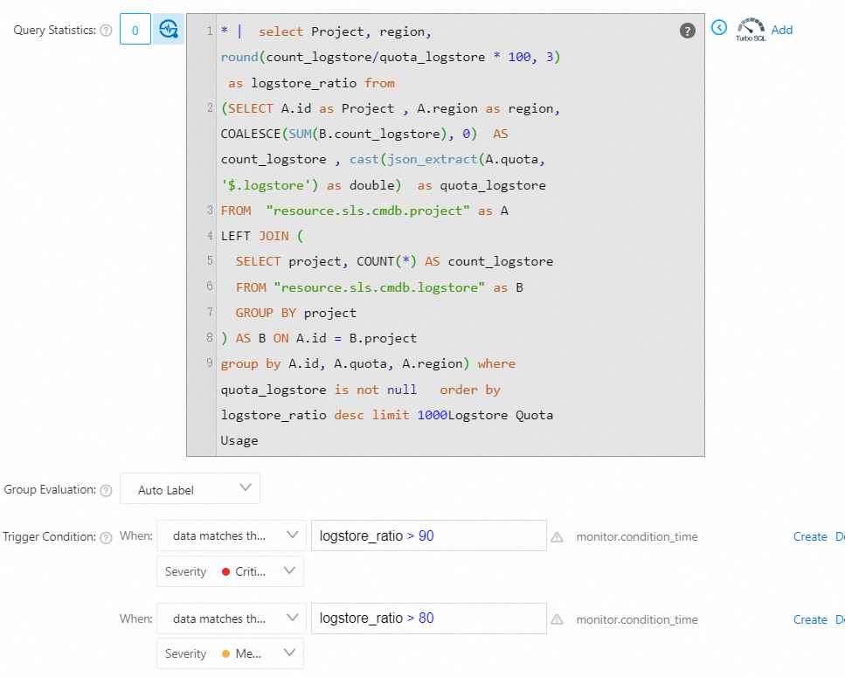Click line number 9 in editor gutter

point(210,363)
